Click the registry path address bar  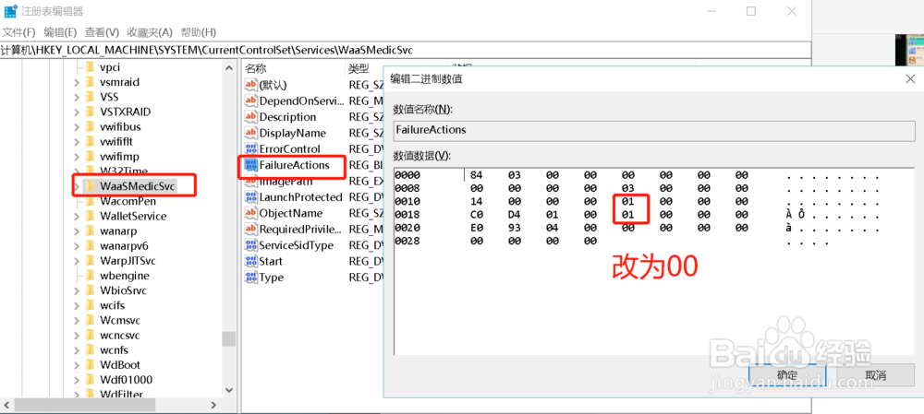click(406, 50)
